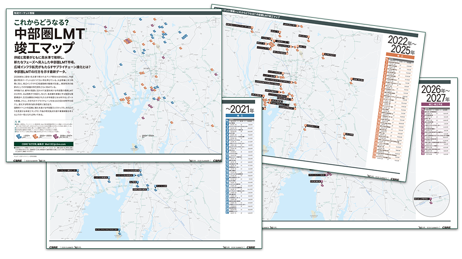
Task: Click the CBRE logo on the 2022年~2025年 page footer
Action: click(394, 179)
